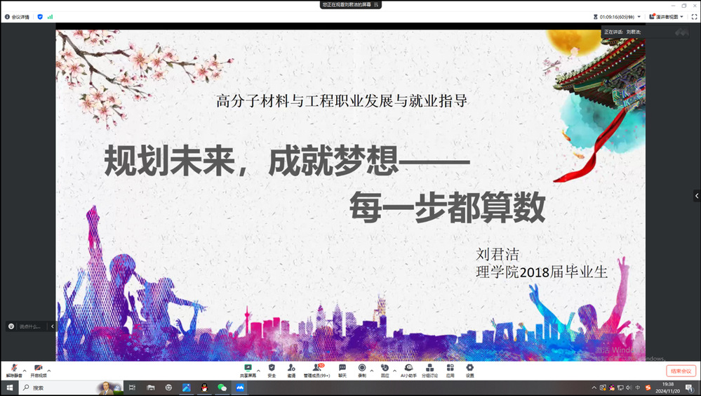Toggle full screen mode icon
Viewport: 701px width, 396px height.
693,16
